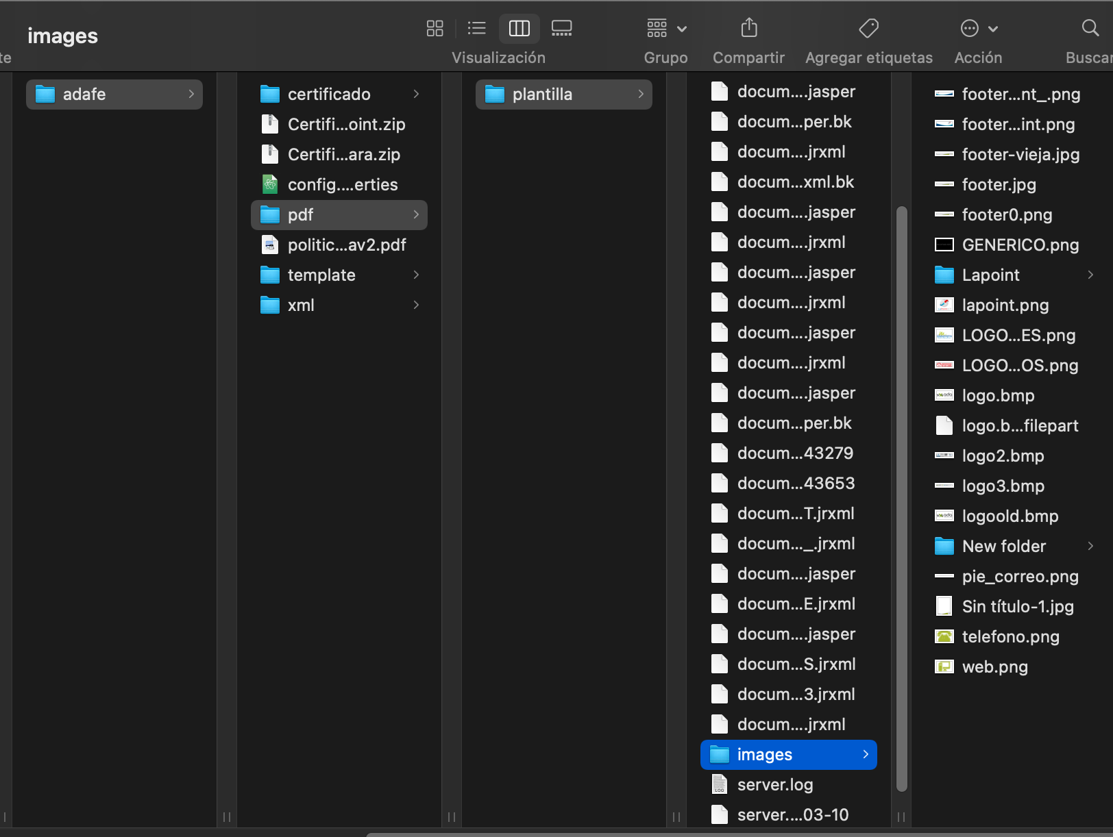The width and height of the screenshot is (1113, 837).
Task: Switch to list view
Action: pos(476,28)
